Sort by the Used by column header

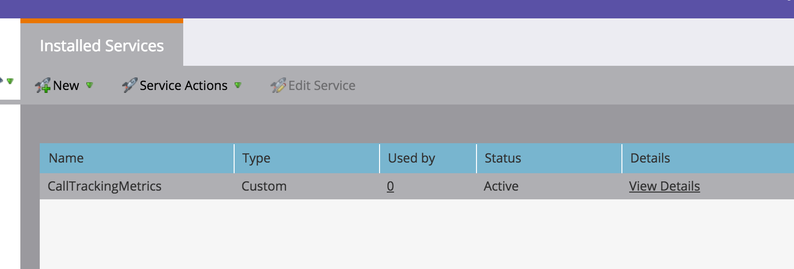pyautogui.click(x=428, y=158)
